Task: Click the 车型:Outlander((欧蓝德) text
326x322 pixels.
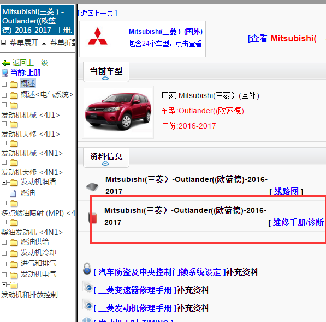Action: [202, 111]
